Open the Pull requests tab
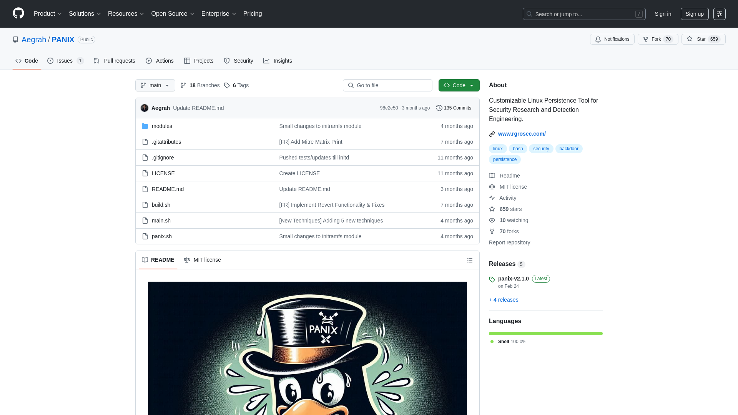This screenshot has height=415, width=738. 115,61
